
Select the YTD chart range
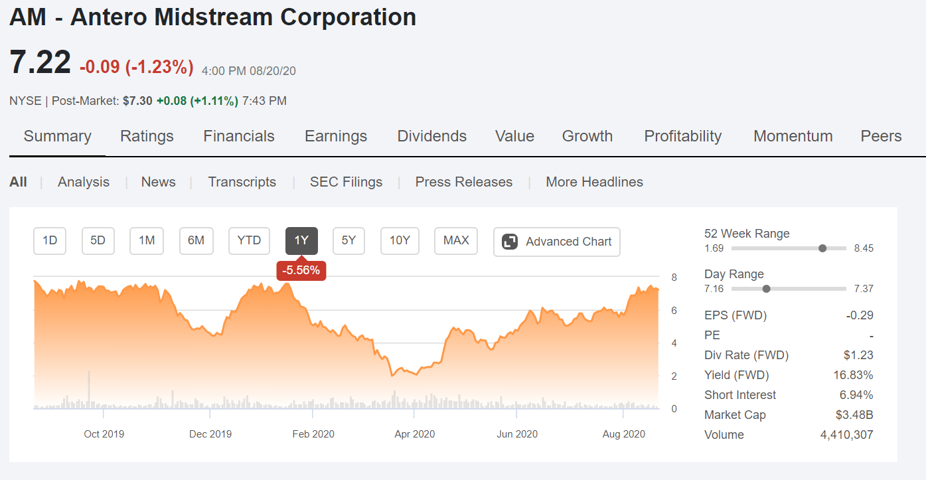249,241
